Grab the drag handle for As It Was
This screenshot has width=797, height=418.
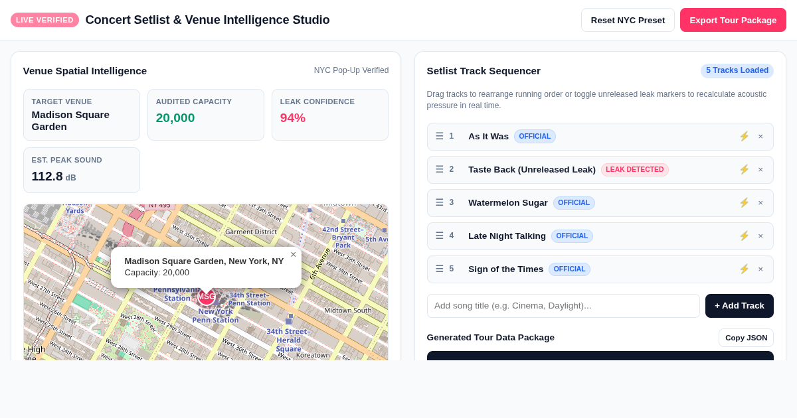[439, 136]
